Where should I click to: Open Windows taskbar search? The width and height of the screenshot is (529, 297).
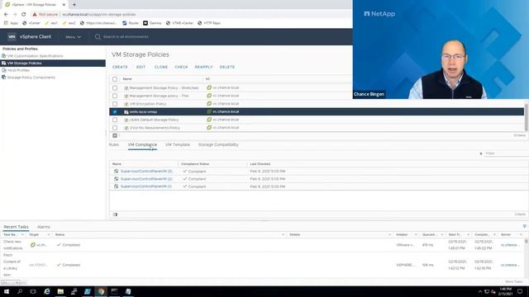[x=20, y=291]
